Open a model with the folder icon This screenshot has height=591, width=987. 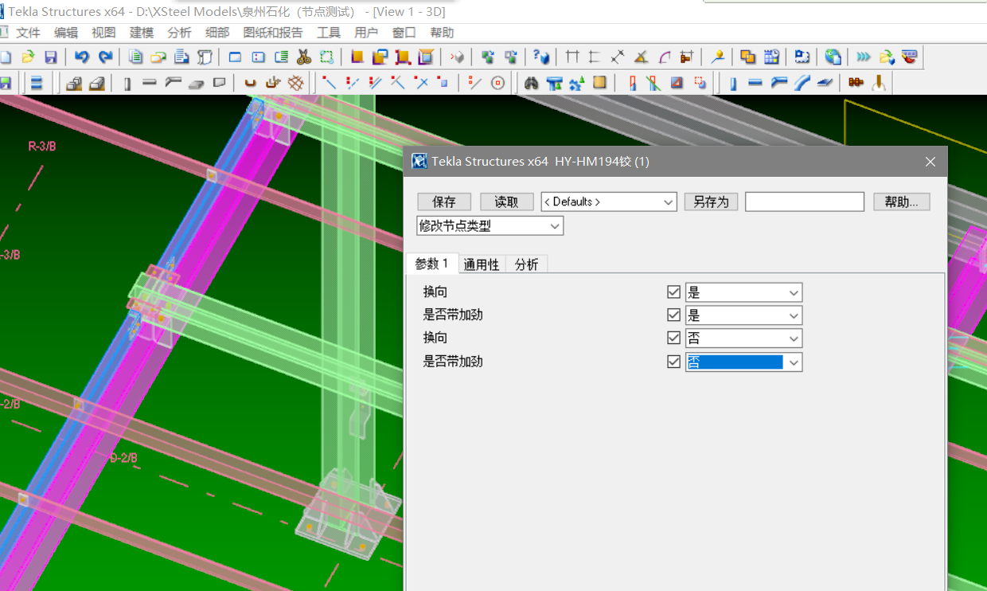28,57
